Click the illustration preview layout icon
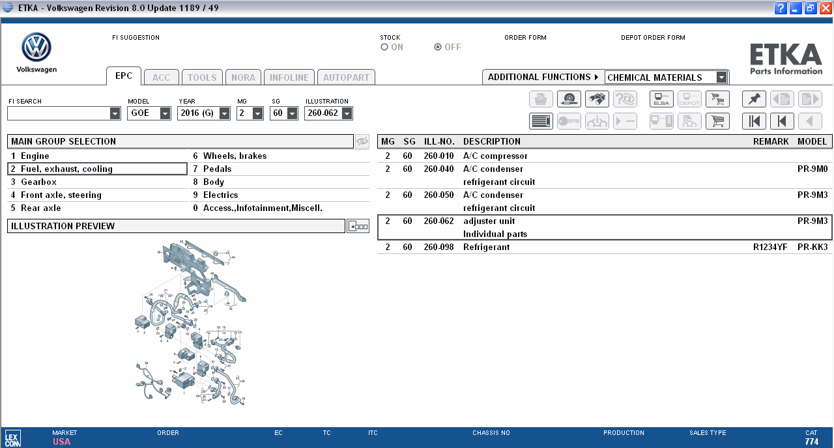Image resolution: width=834 pixels, height=448 pixels. tap(358, 227)
